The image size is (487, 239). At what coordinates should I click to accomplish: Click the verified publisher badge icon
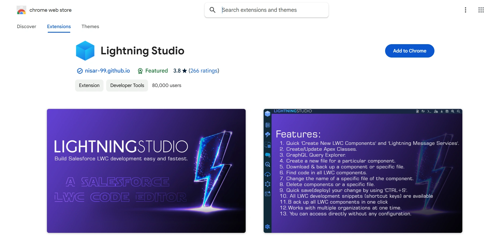click(80, 71)
